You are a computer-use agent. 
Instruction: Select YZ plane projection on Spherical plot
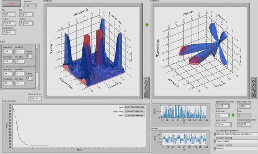254,90
